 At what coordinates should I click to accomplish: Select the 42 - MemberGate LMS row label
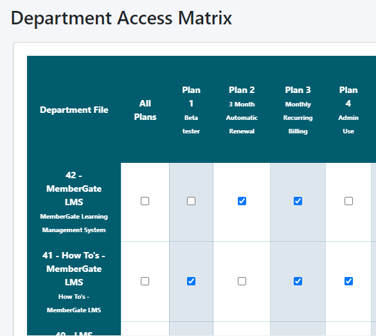coord(74,202)
